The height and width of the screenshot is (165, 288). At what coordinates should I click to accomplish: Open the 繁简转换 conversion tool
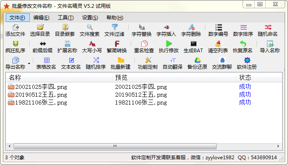click(117, 44)
